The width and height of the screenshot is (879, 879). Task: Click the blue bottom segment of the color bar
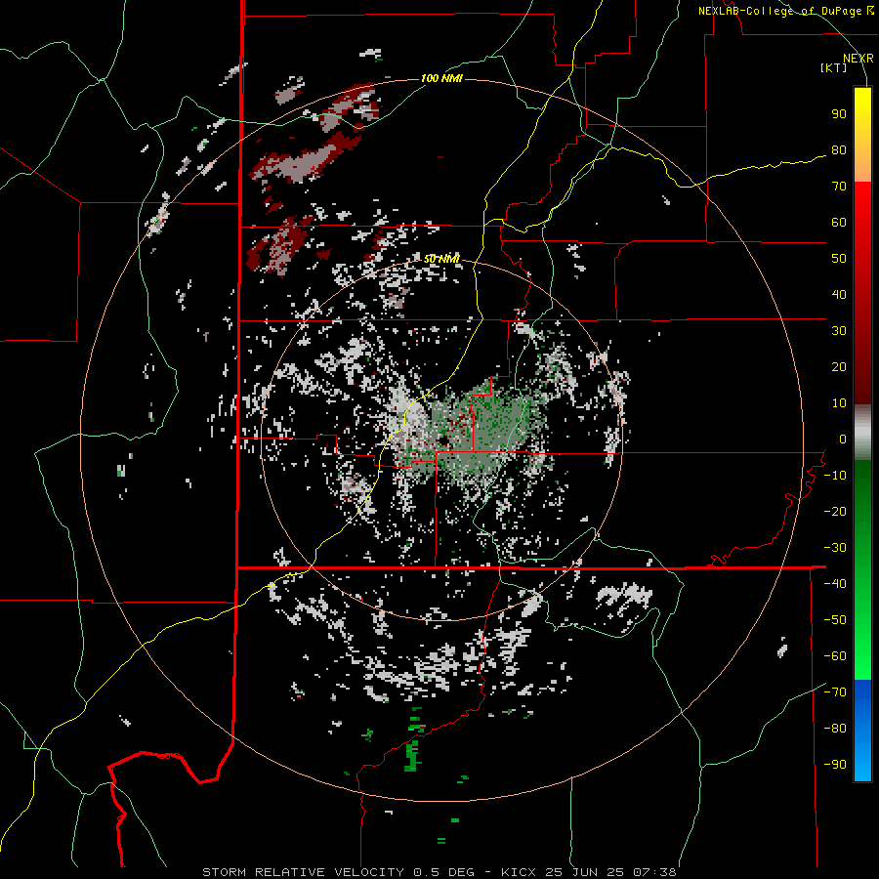pyautogui.click(x=862, y=731)
